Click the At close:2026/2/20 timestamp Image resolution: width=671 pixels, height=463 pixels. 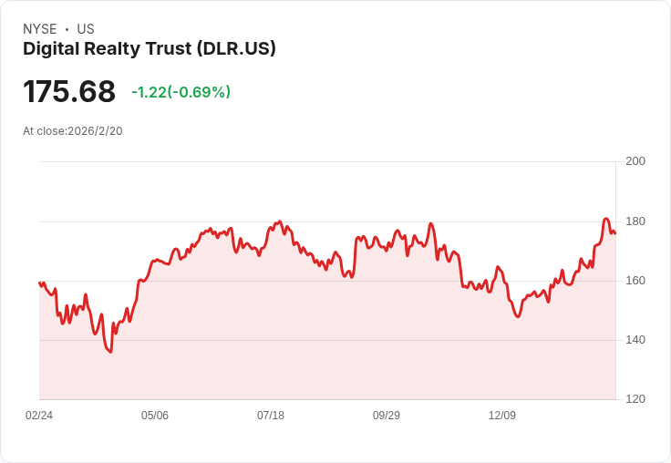click(73, 131)
